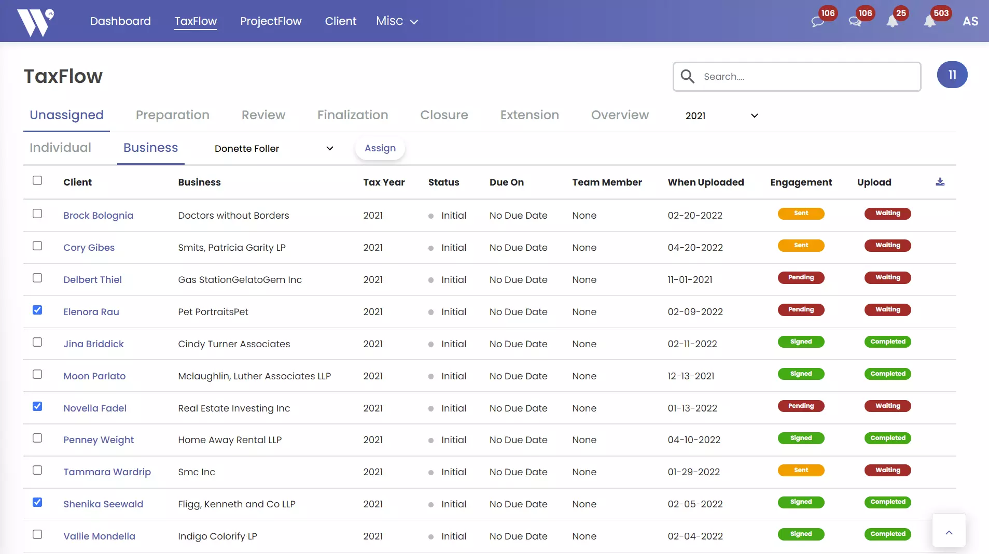Uncheck Elenora Rau's row checkbox
The height and width of the screenshot is (554, 989).
pos(37,310)
